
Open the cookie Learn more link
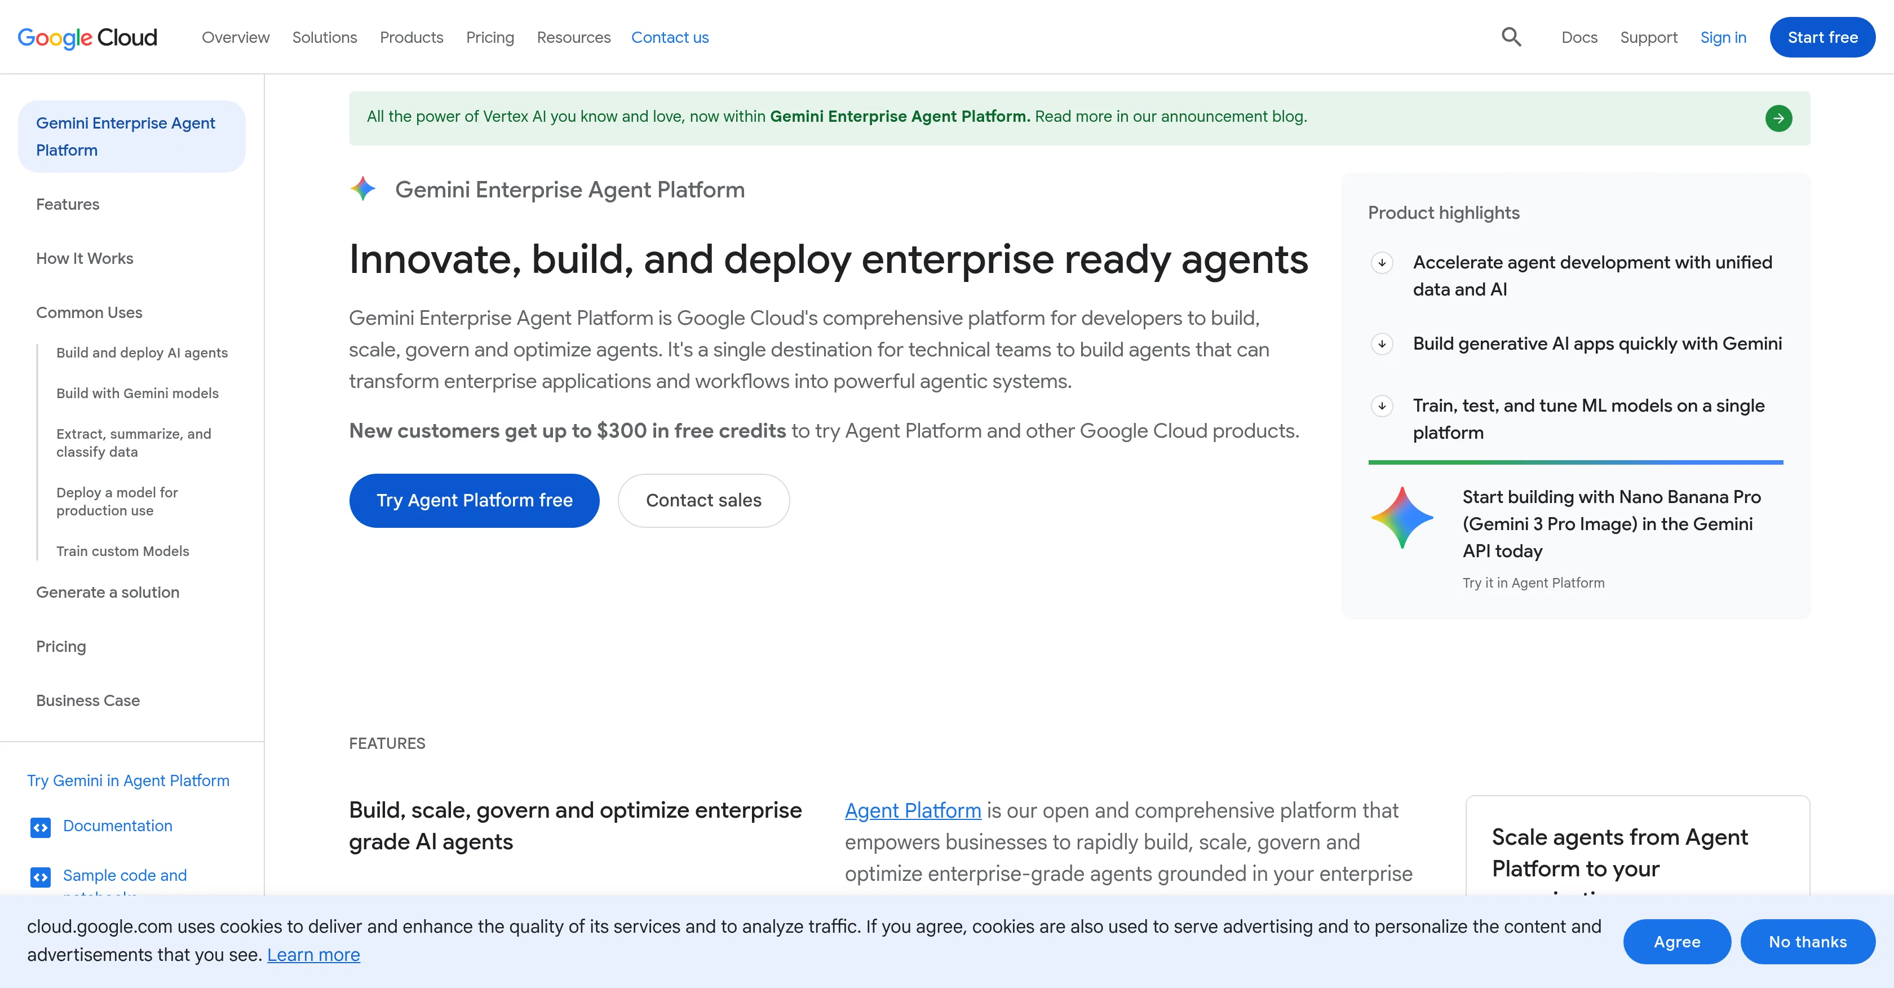pyautogui.click(x=313, y=955)
